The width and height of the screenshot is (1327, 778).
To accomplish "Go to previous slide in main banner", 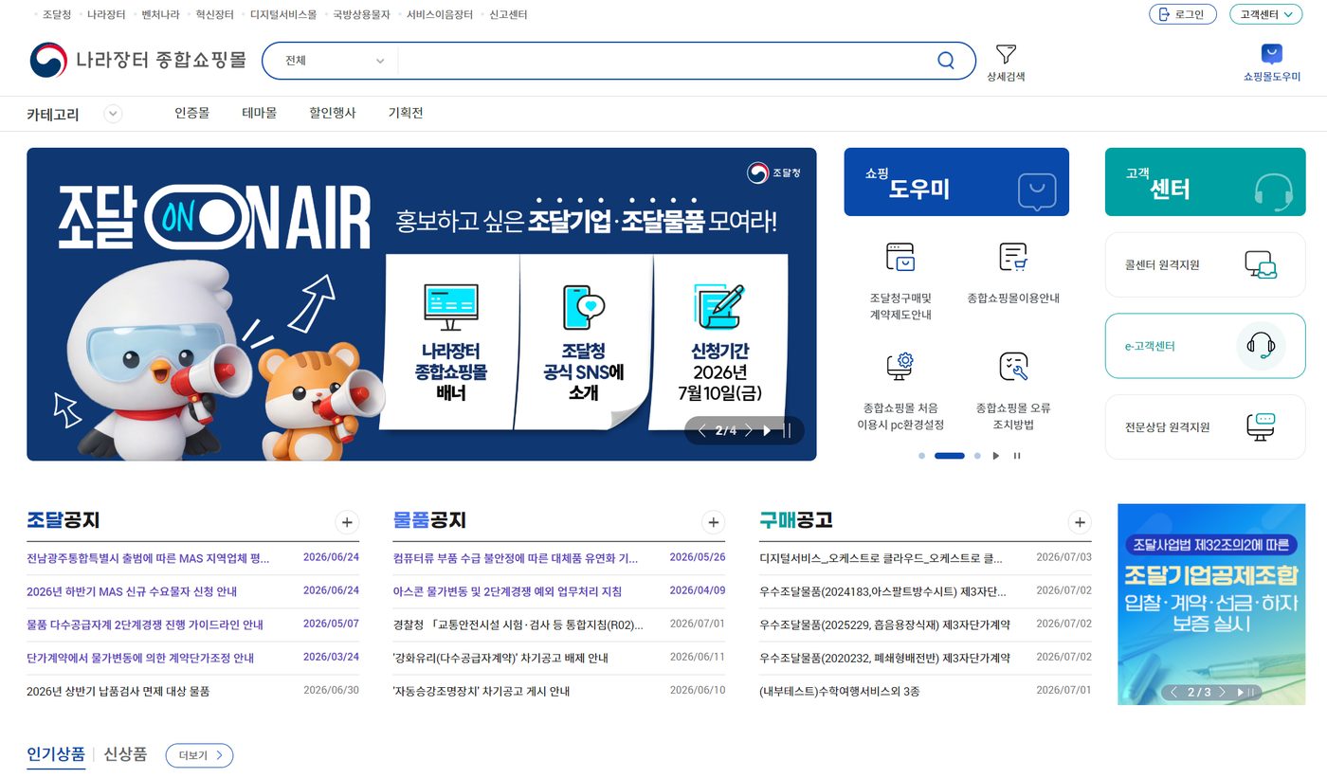I will (701, 431).
